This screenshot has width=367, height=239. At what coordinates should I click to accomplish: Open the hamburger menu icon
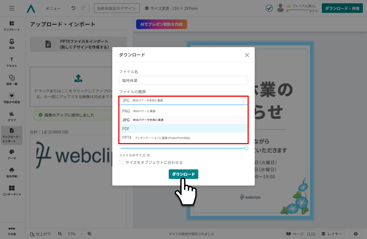(12, 8)
